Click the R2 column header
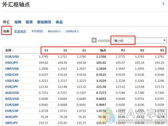The image size is (168, 126). [142, 50]
